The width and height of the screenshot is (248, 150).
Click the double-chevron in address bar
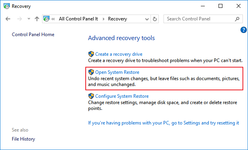(x=53, y=19)
